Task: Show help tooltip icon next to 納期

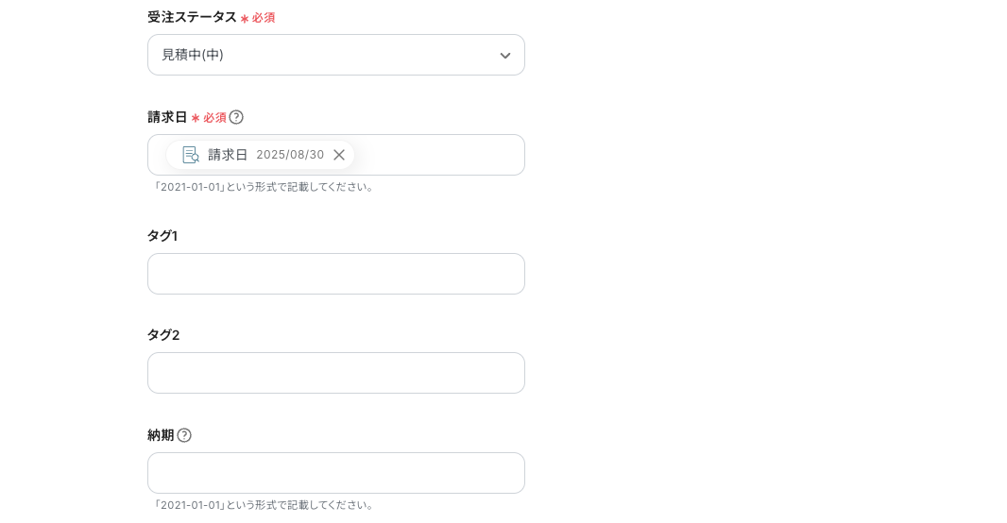Action: [184, 435]
